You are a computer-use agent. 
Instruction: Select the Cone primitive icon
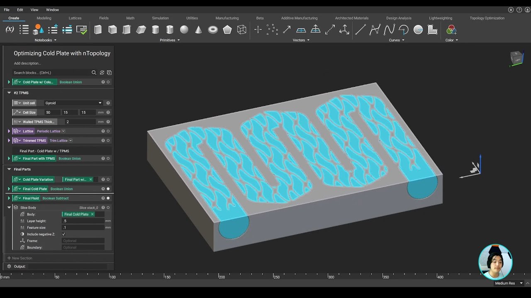[198, 29]
